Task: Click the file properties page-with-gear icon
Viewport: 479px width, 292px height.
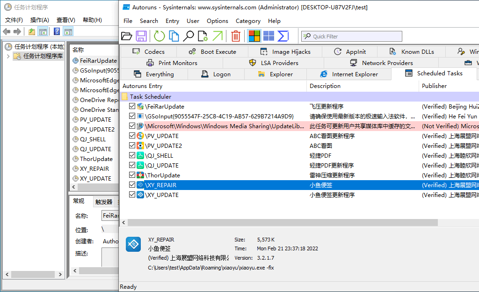Action: pyautogui.click(x=203, y=36)
